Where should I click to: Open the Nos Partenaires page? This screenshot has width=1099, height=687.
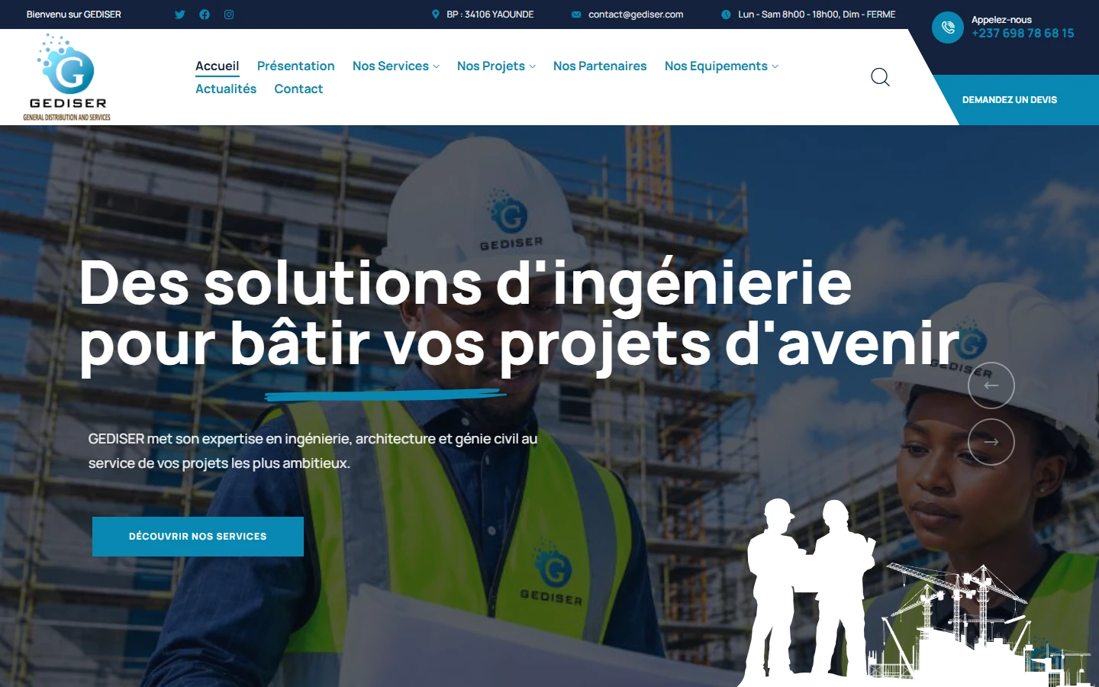point(600,66)
